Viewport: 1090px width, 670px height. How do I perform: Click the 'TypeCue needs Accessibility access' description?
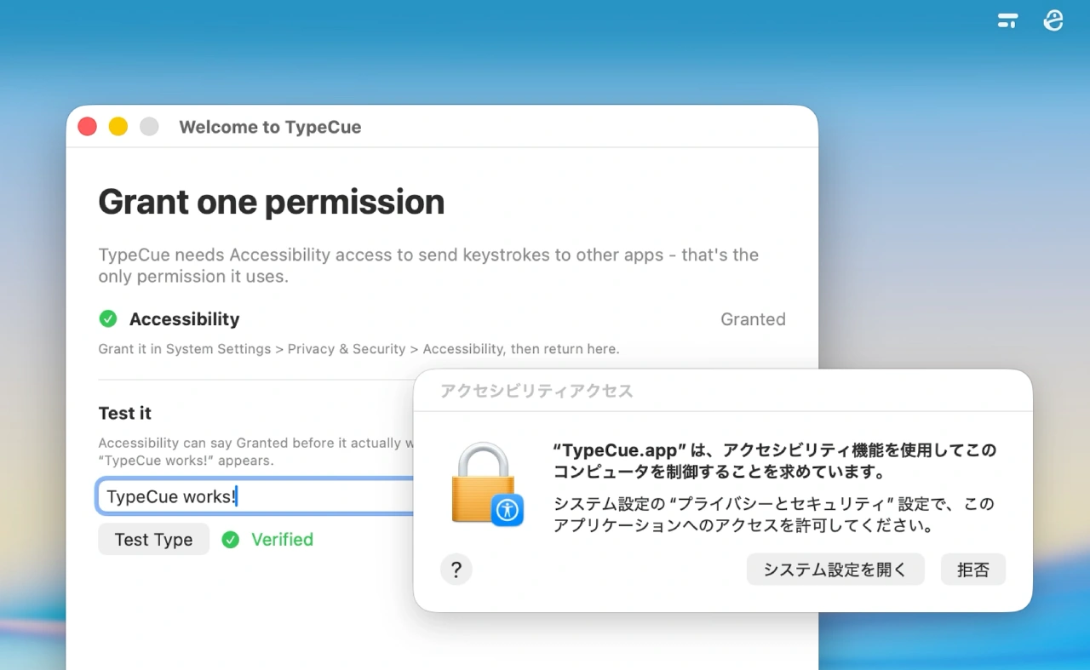click(428, 266)
